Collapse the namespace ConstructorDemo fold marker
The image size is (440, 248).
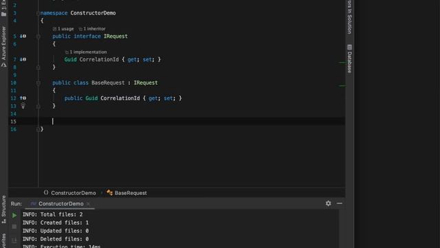[x=38, y=13]
